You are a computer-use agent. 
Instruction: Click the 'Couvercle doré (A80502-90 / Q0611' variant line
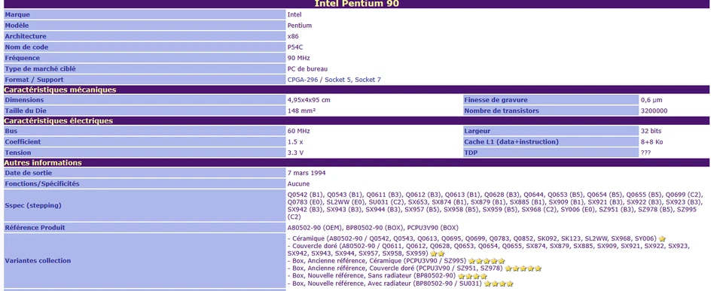pos(489,250)
